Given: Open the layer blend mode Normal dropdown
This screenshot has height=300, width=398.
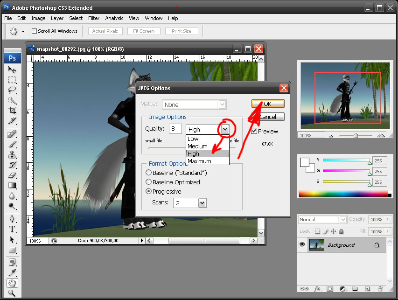Looking at the screenshot, I should 343,219.
